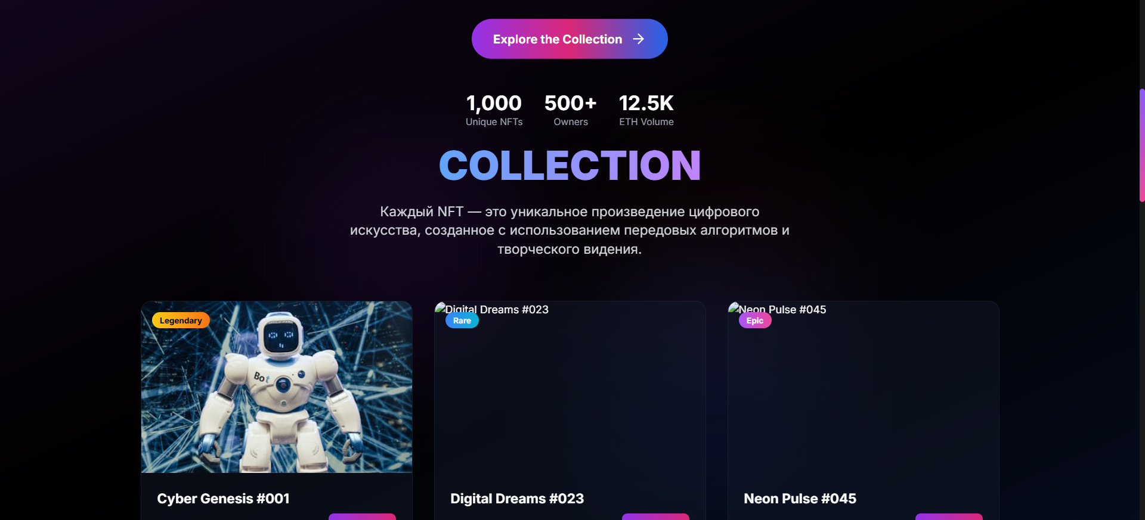The height and width of the screenshot is (520, 1145).
Task: Open the Neon Pulse #045 card title
Action: (x=800, y=499)
